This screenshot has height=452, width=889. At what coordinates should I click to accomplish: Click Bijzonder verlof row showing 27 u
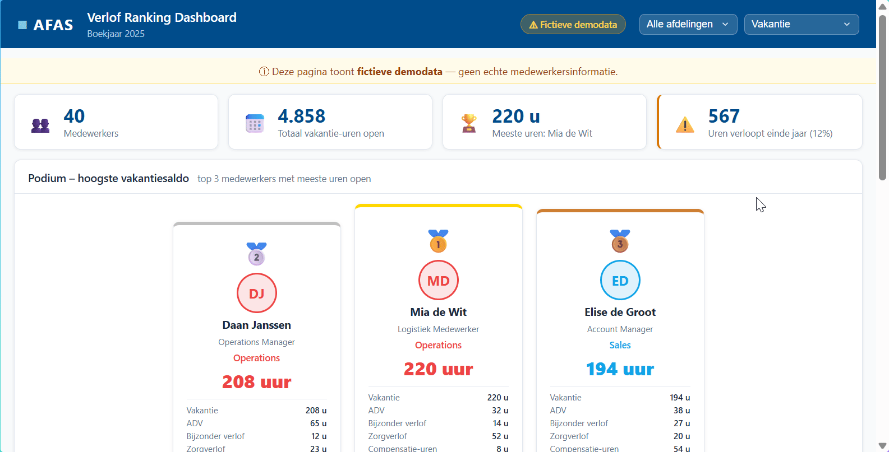620,423
